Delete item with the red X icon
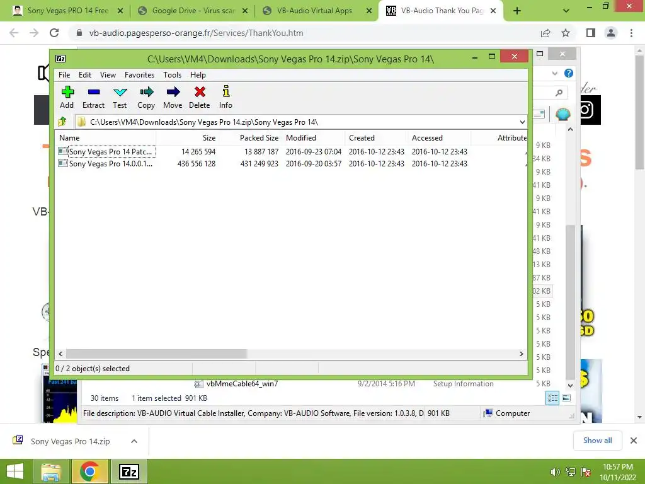 [200, 97]
